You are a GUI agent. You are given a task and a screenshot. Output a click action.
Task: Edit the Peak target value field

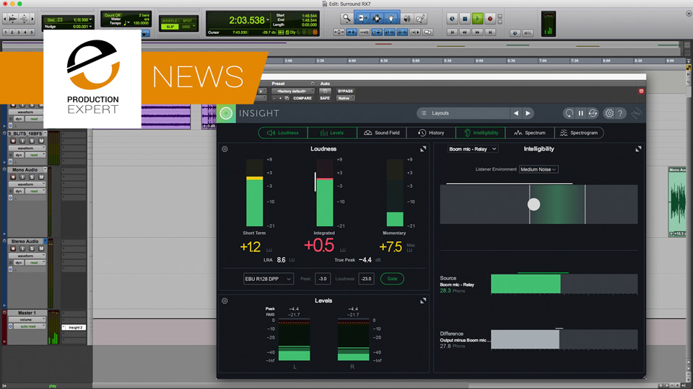(x=323, y=279)
